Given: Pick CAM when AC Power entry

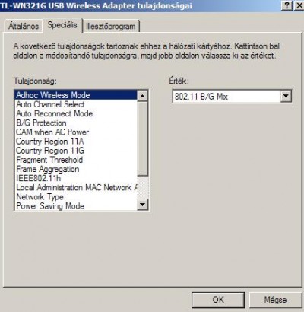Looking at the screenshot, I should (76, 132).
